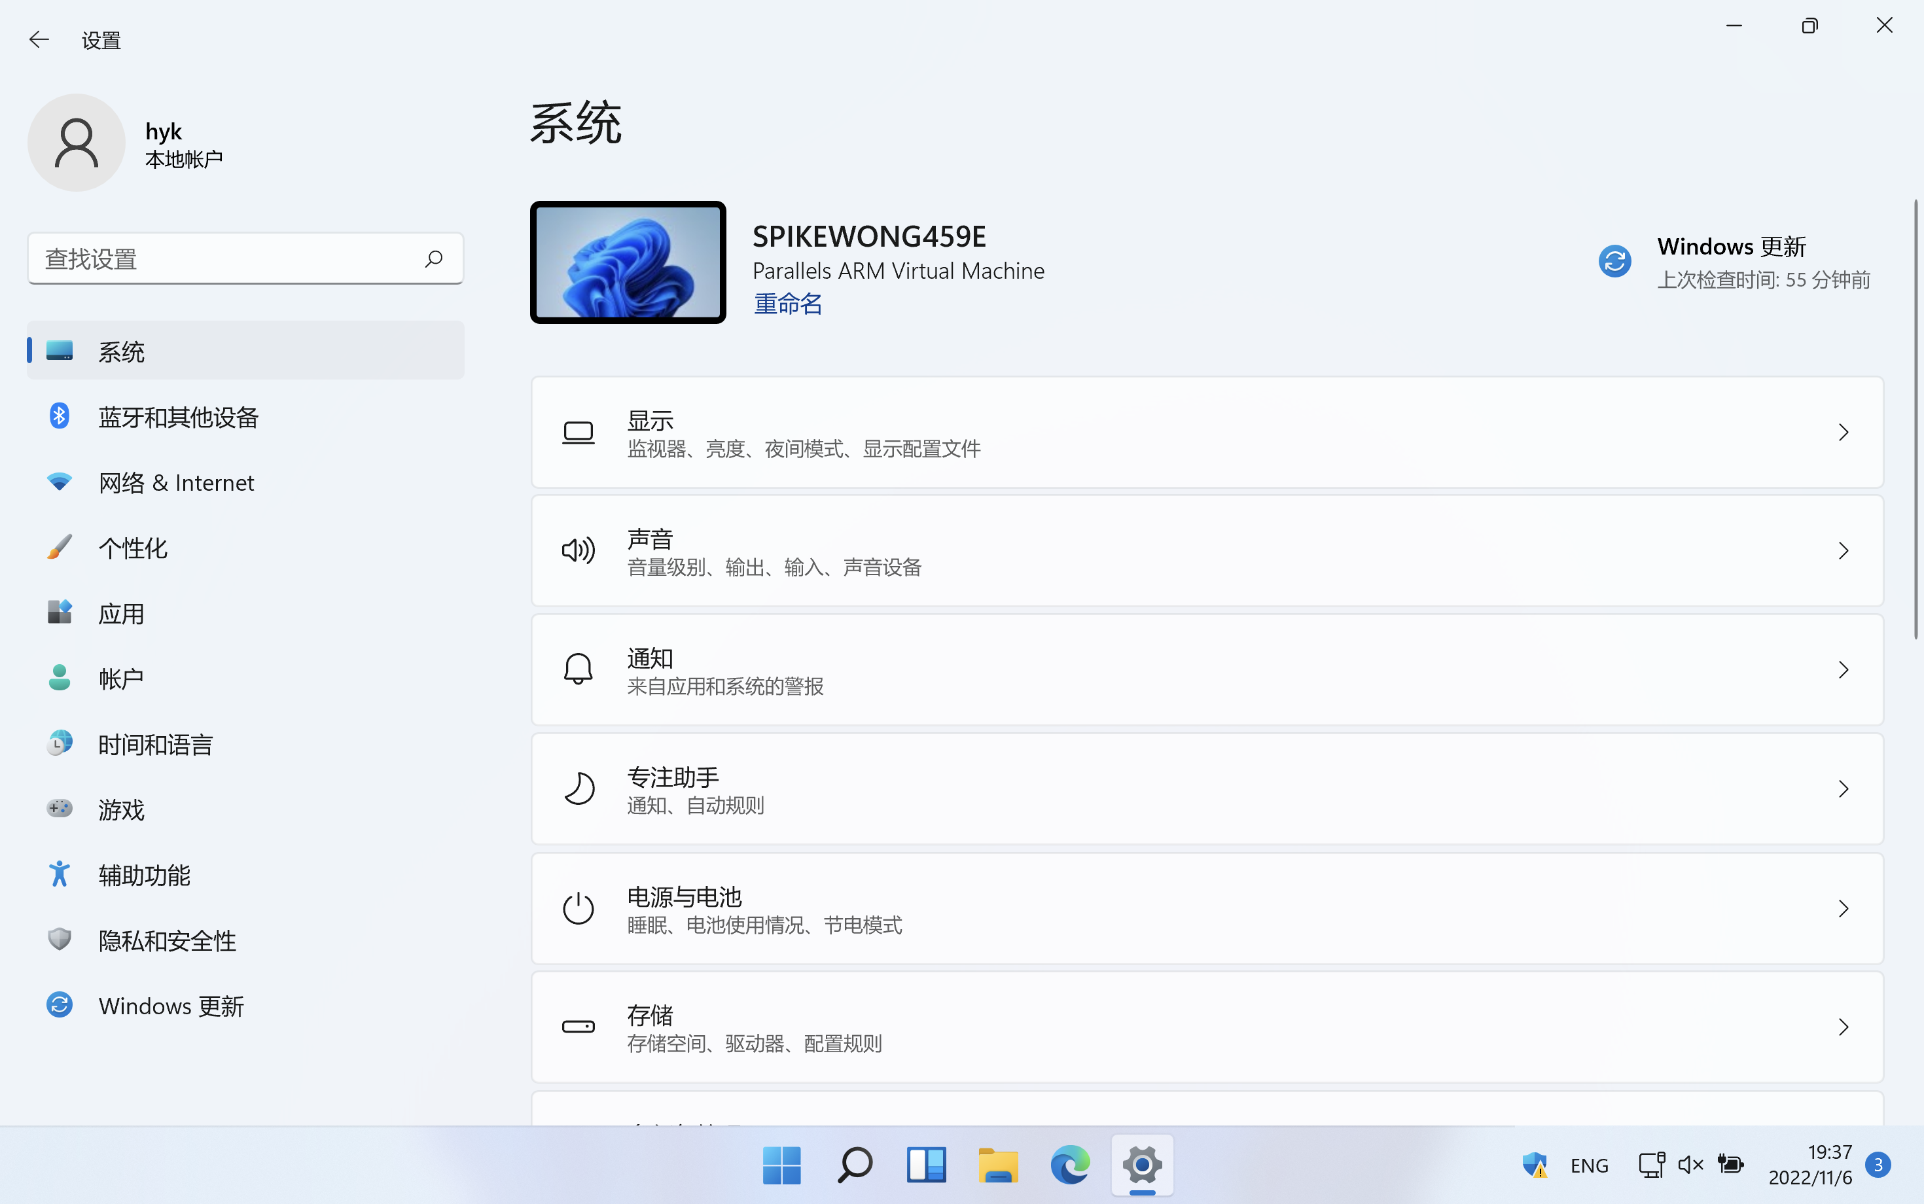Click the 存储 drive icon
The height and width of the screenshot is (1204, 1924).
[x=578, y=1027]
